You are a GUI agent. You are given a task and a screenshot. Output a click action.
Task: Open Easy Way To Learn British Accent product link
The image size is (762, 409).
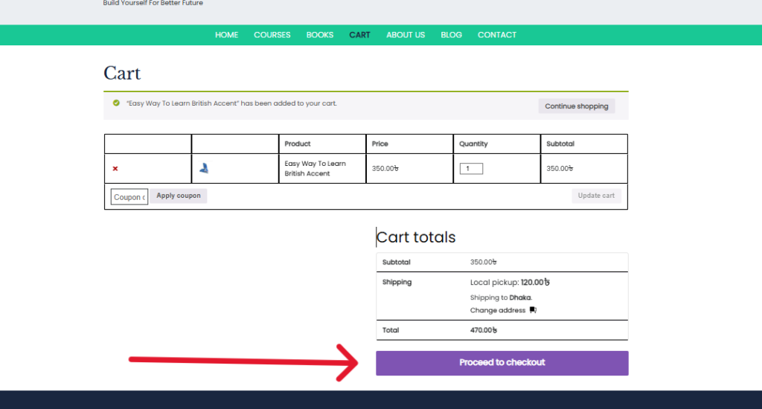point(315,169)
